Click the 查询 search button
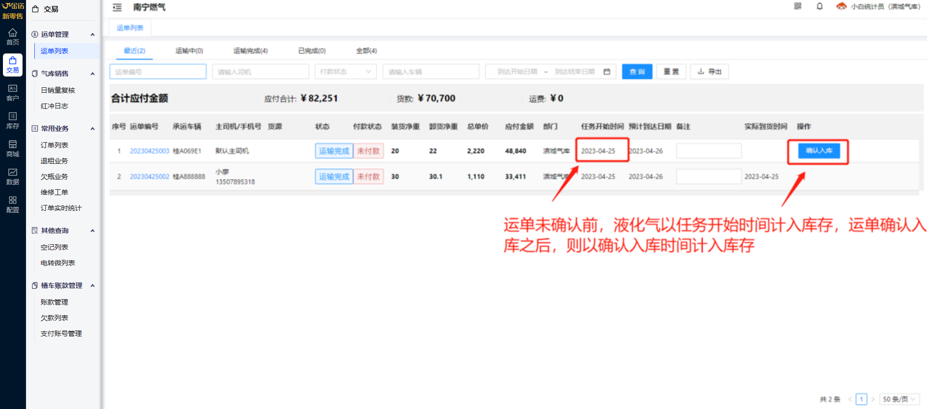This screenshot has height=409, width=927. coord(637,72)
